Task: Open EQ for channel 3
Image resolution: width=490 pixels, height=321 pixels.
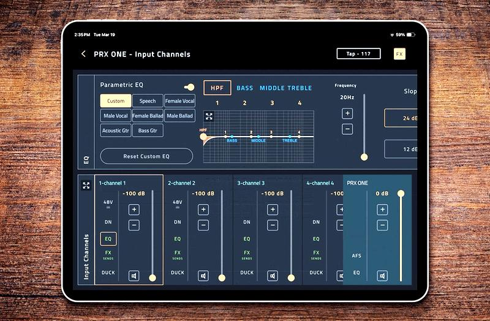Action: (x=247, y=239)
